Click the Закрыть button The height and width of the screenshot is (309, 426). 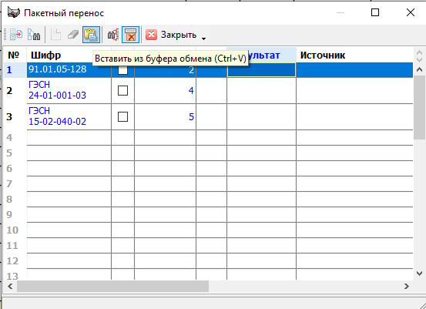pyautogui.click(x=171, y=35)
